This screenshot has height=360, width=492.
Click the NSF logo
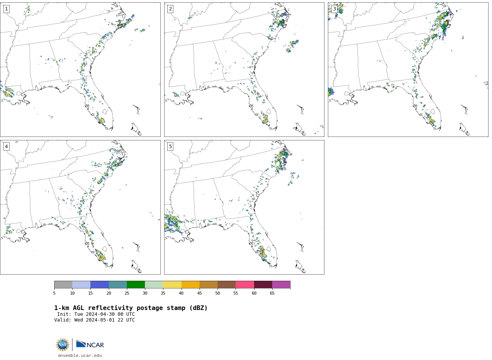[63, 345]
